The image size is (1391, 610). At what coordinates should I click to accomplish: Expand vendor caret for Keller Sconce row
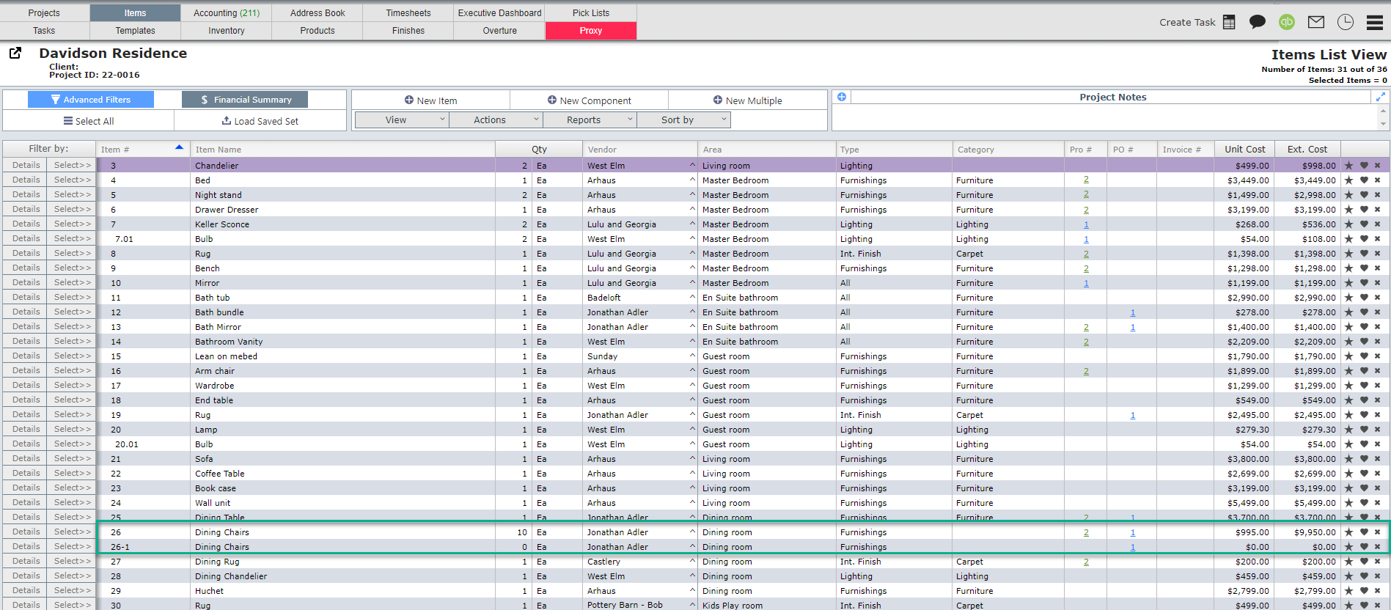click(x=692, y=224)
